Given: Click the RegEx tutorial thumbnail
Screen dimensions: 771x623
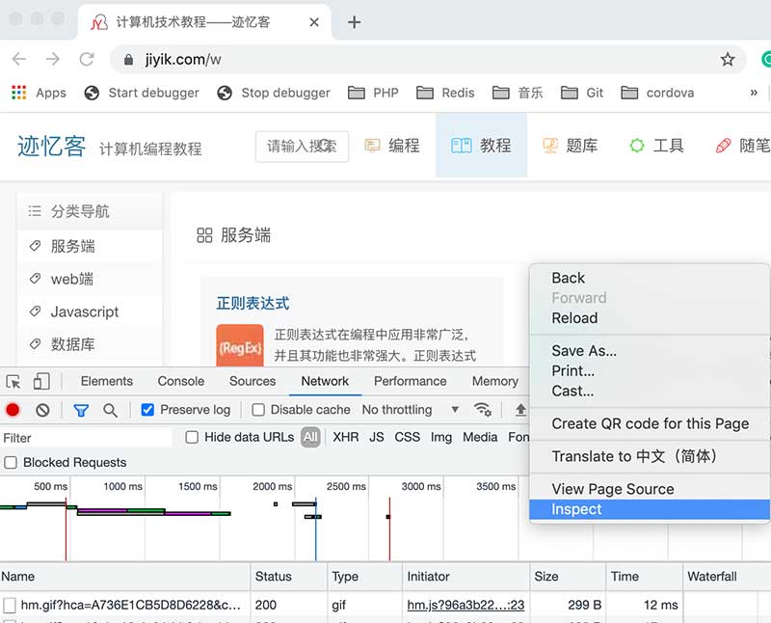Looking at the screenshot, I should [x=240, y=346].
